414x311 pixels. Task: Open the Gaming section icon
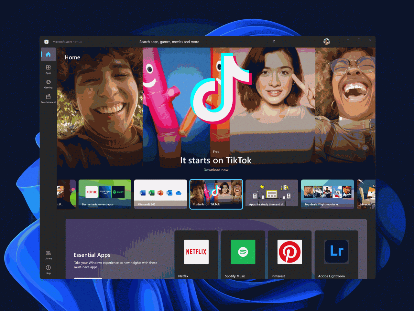point(48,82)
